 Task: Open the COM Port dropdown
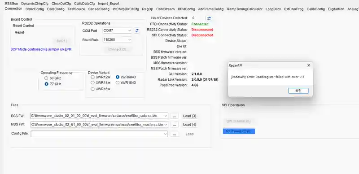(x=130, y=30)
